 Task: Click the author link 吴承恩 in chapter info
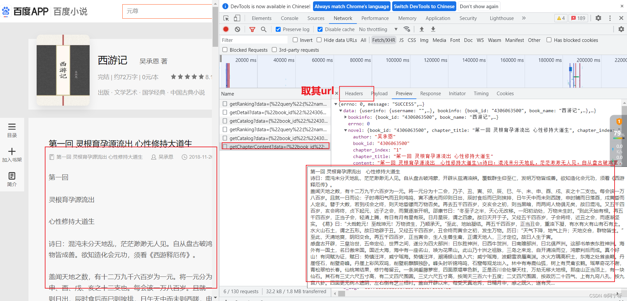click(x=166, y=157)
